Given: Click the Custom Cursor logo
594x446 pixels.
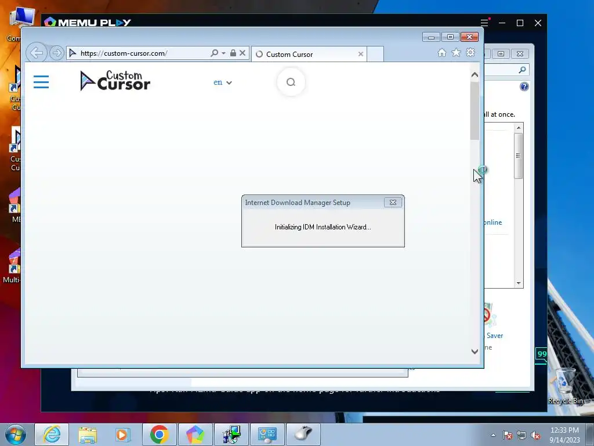Looking at the screenshot, I should tap(115, 81).
